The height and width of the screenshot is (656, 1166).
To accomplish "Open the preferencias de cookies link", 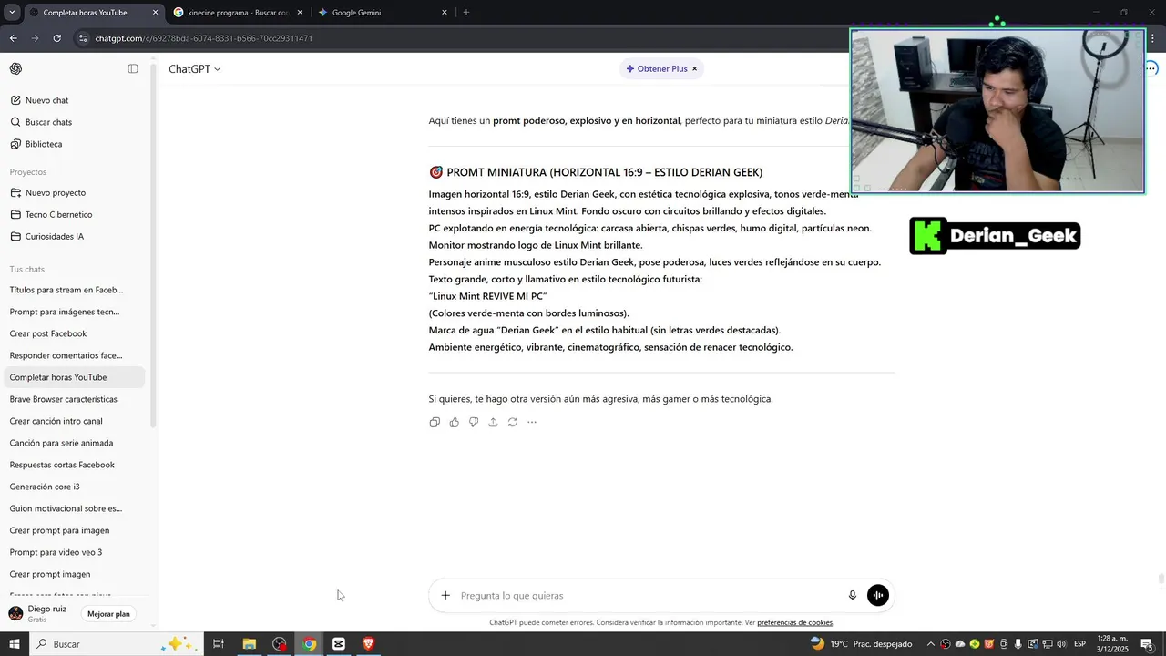I will 794,623.
